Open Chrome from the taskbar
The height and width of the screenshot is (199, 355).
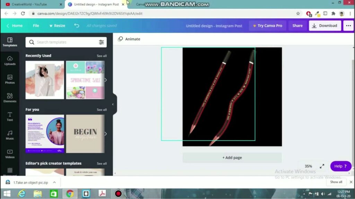(x=70, y=193)
